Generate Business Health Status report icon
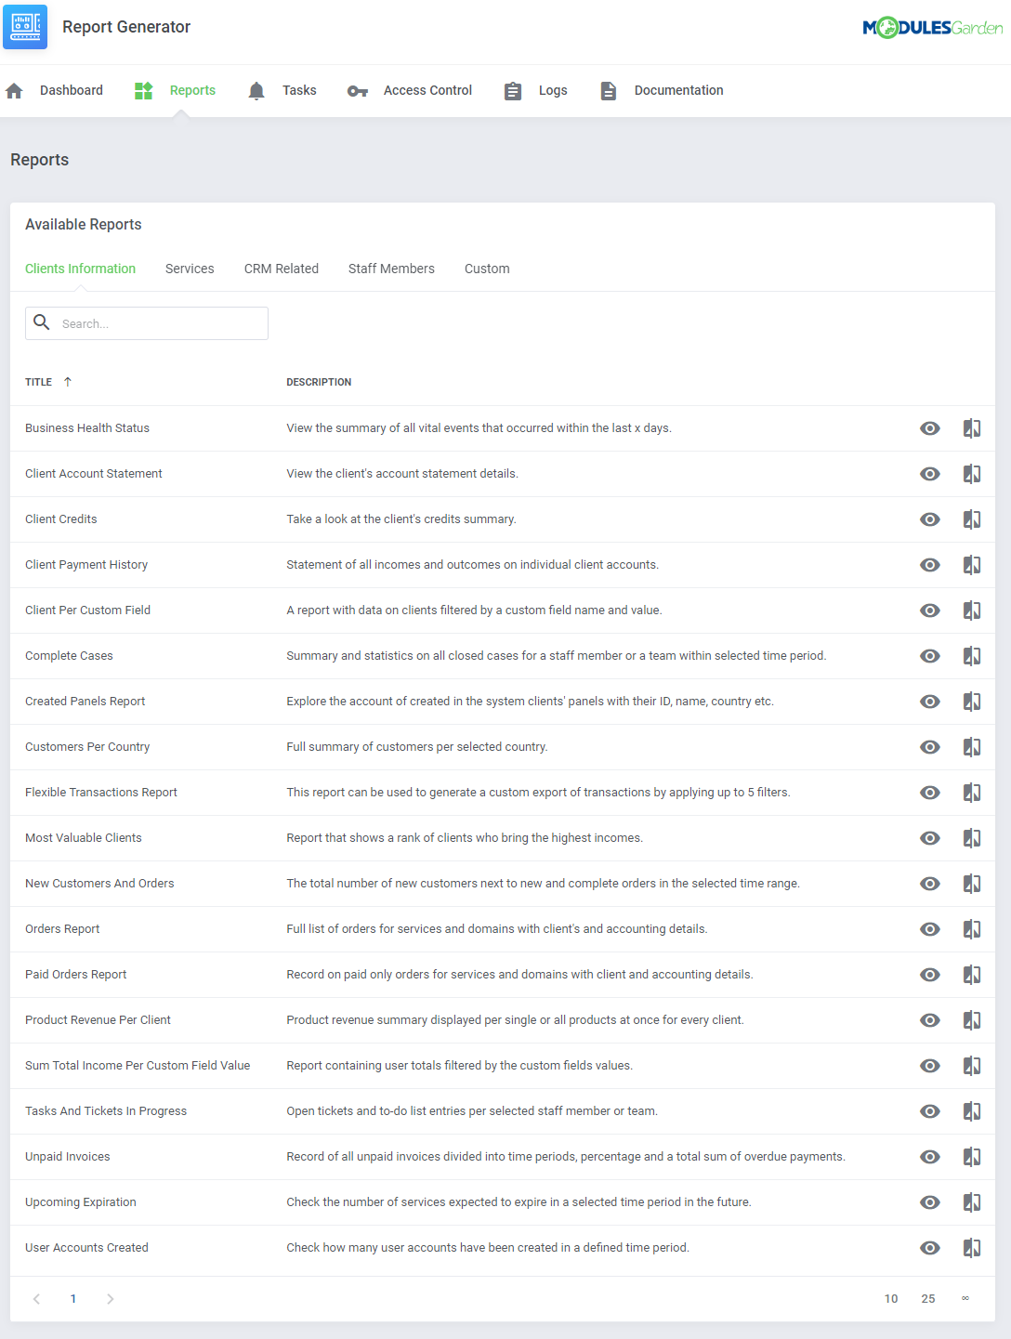This screenshot has height=1339, width=1011. click(972, 428)
